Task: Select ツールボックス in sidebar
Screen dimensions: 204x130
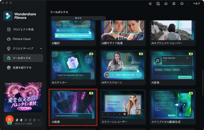Action: (23, 58)
